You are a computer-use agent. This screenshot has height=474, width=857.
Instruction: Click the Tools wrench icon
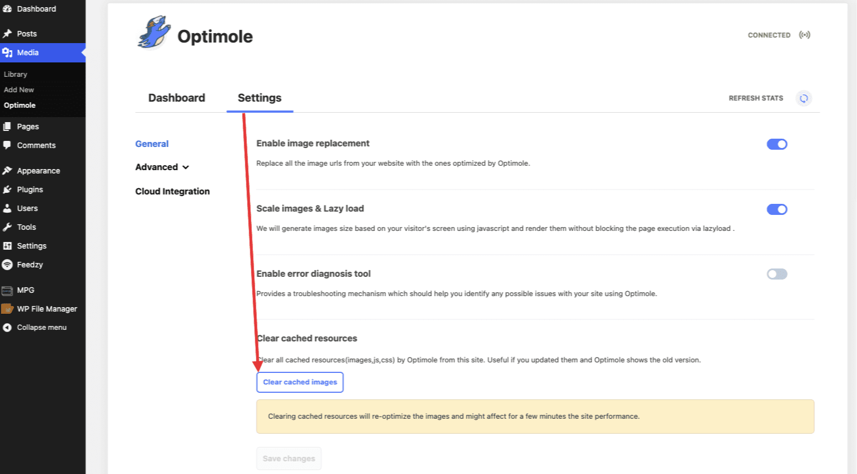point(7,227)
